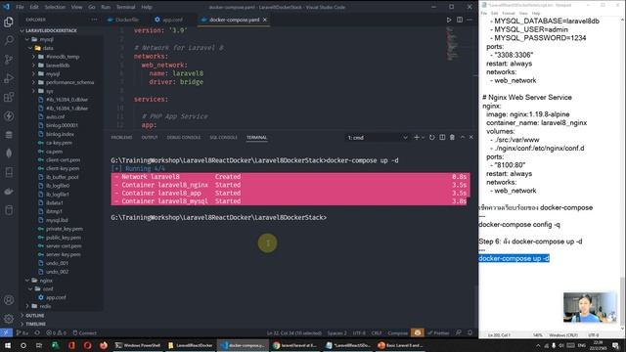Add a new terminal with plus icon
Screen dimensions: 626x352
(x=417, y=137)
